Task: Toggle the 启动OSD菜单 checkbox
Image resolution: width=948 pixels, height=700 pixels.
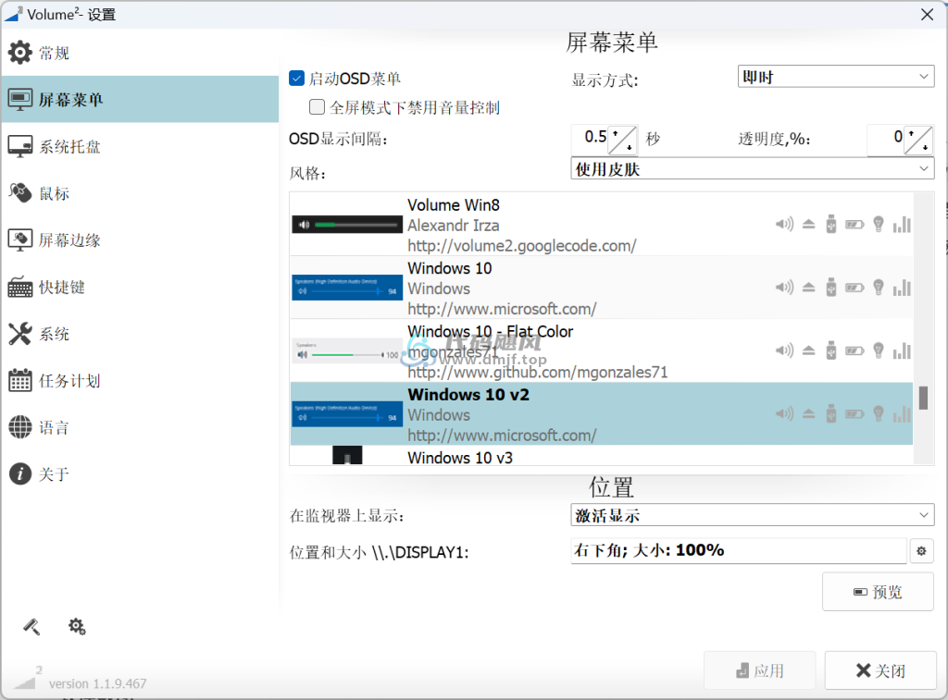Action: 297,78
